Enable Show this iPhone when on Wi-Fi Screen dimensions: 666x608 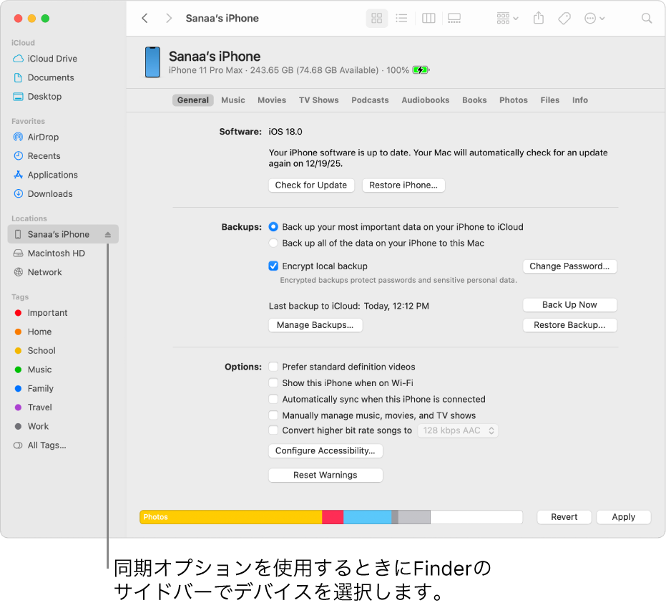tap(273, 383)
